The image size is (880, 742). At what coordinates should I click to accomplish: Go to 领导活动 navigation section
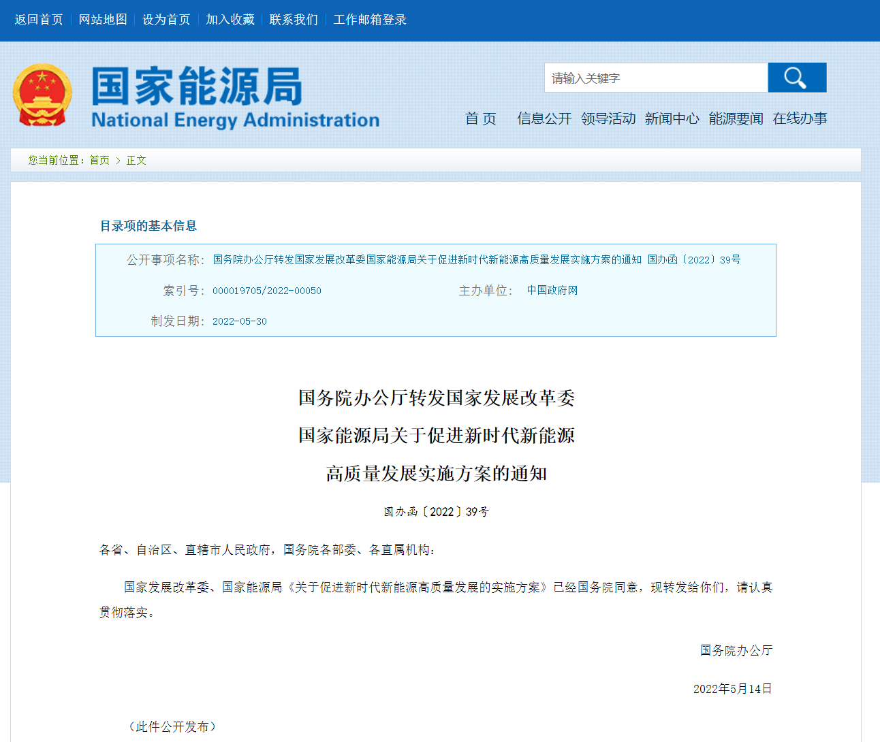pos(608,118)
